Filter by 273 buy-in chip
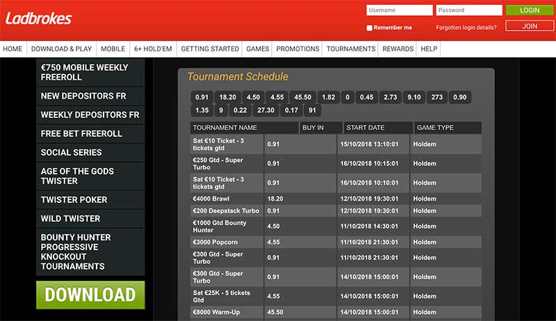 coord(437,97)
